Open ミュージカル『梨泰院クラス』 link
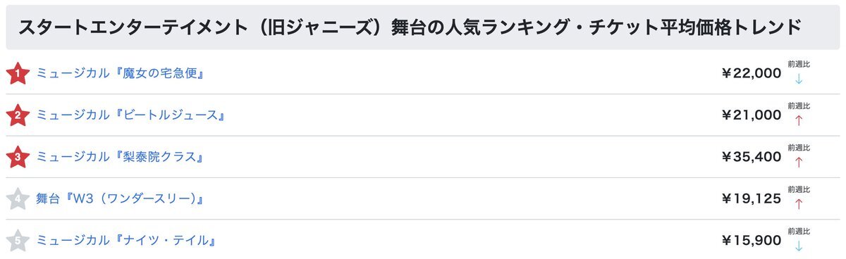 pyautogui.click(x=120, y=157)
